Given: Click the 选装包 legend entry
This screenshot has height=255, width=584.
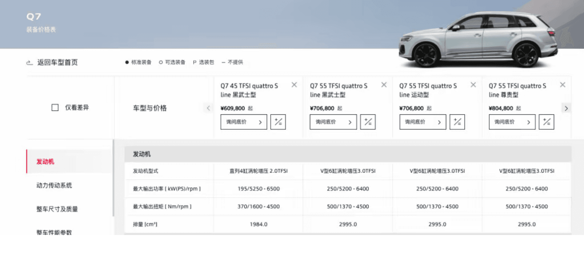Looking at the screenshot, I should point(203,62).
